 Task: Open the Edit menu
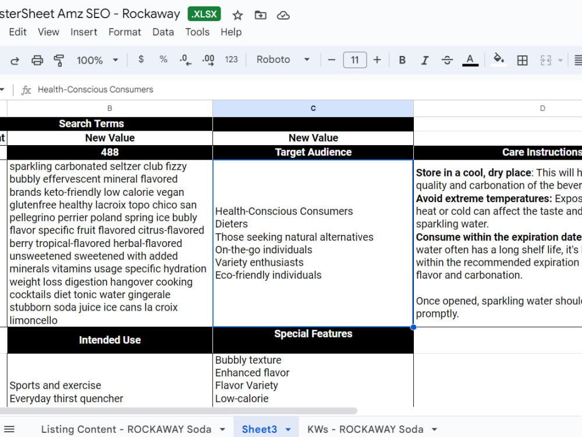point(17,32)
